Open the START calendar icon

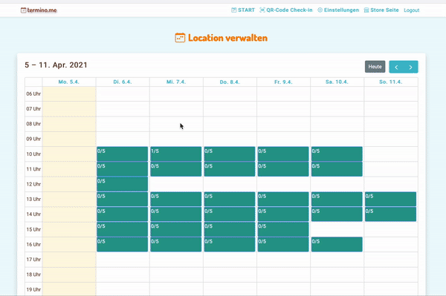(234, 10)
